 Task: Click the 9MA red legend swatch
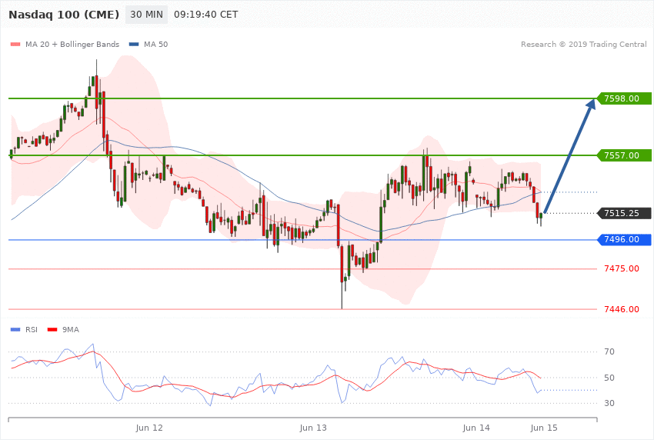(x=52, y=330)
